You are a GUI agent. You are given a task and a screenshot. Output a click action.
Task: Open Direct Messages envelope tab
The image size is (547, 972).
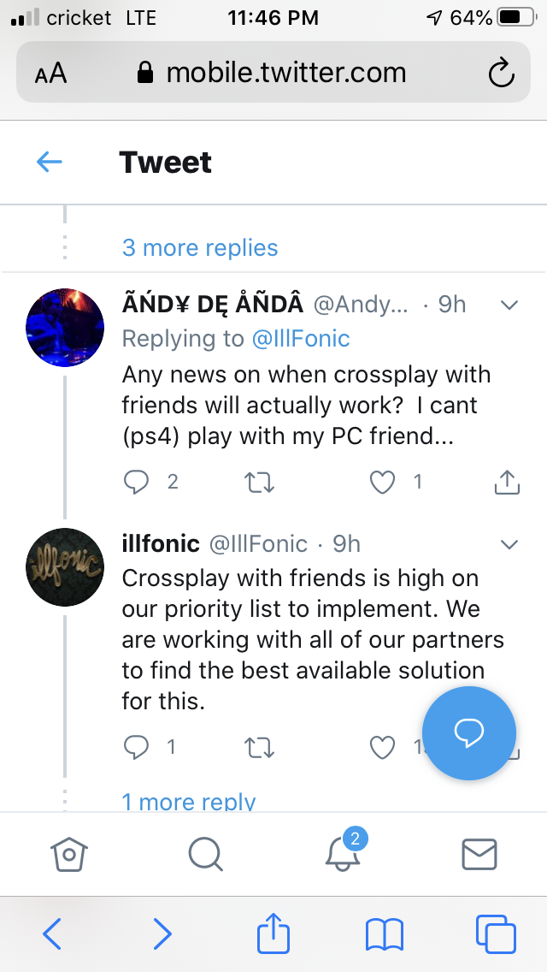coord(479,853)
